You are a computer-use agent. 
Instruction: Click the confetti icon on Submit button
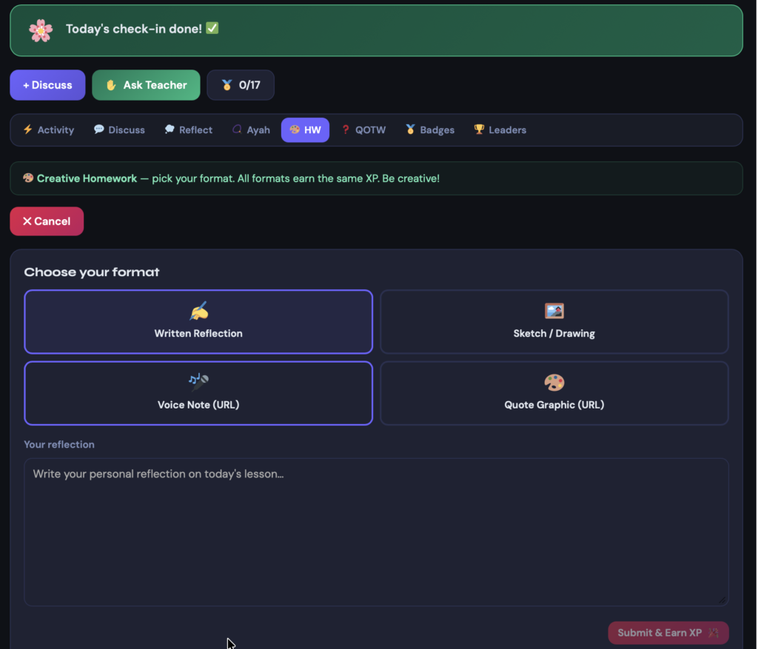point(714,633)
